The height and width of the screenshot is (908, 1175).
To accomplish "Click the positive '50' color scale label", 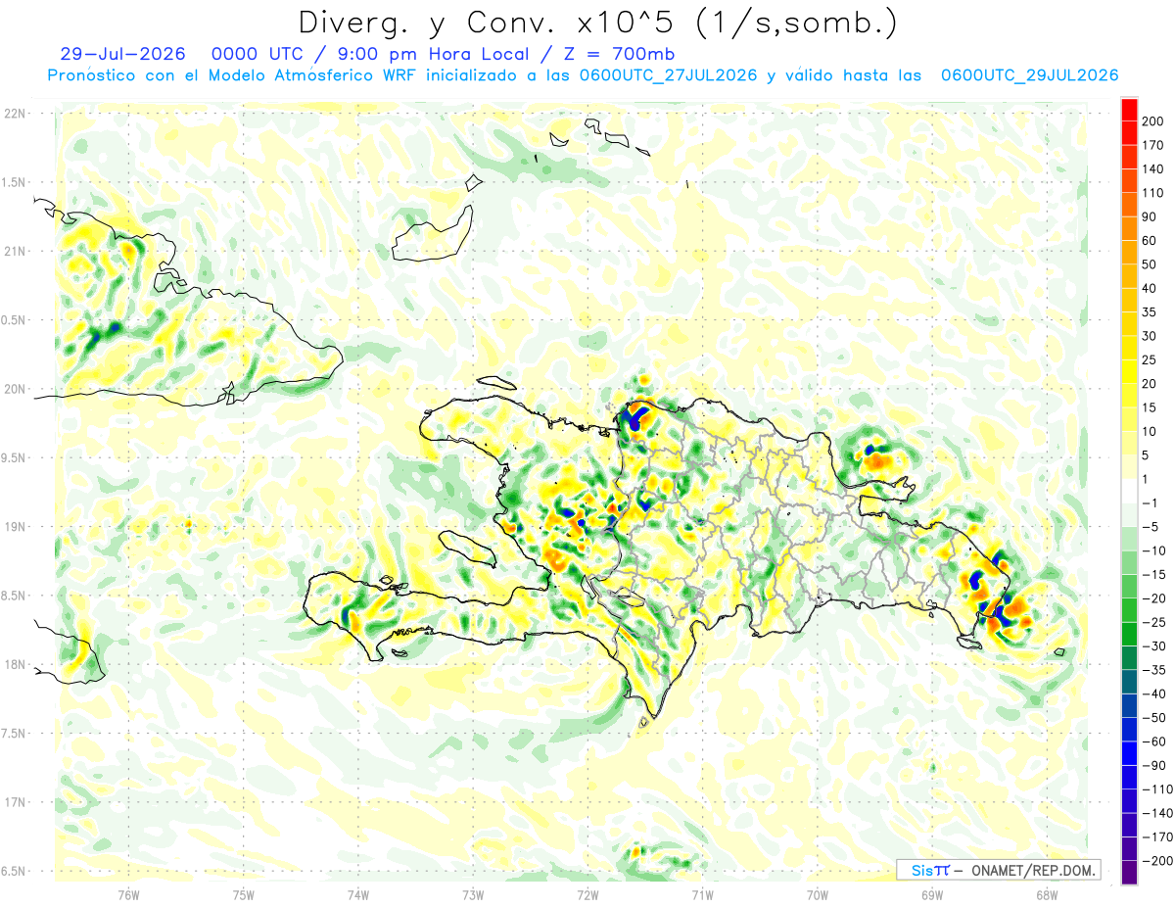I will click(x=1150, y=264).
